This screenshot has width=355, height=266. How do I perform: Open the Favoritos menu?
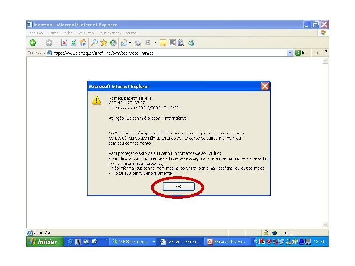pyautogui.click(x=85, y=33)
